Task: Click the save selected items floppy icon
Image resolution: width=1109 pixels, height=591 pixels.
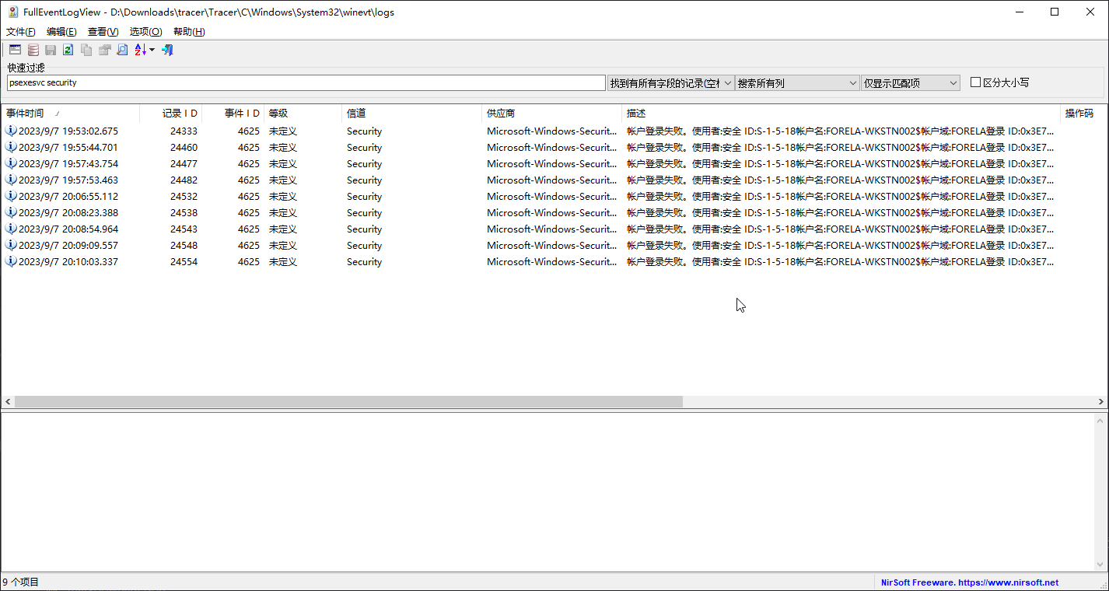Action: pos(51,50)
